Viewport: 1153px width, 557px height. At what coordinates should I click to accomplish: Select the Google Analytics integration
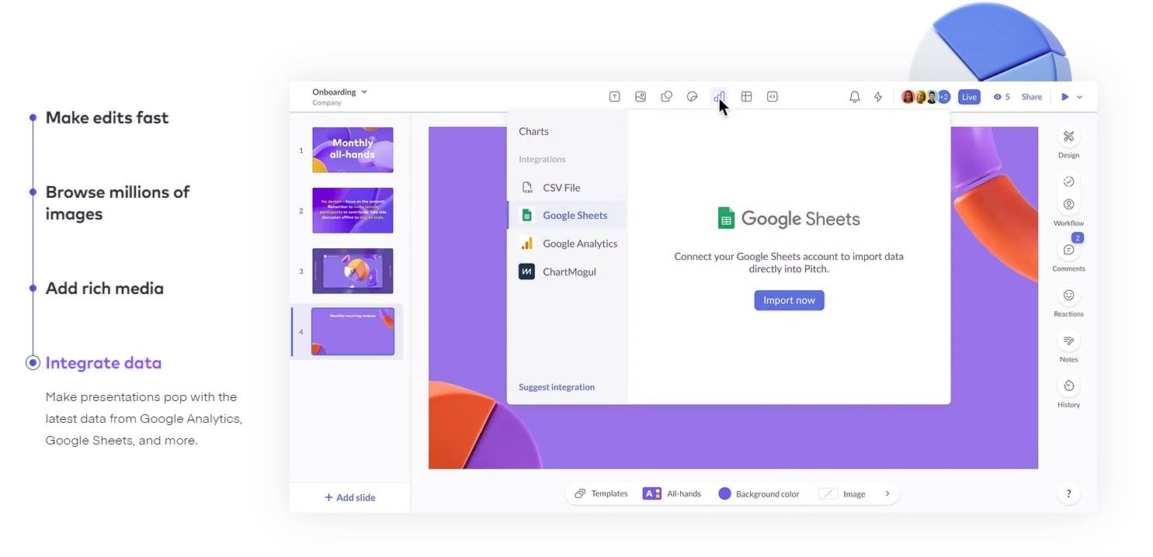[567, 244]
